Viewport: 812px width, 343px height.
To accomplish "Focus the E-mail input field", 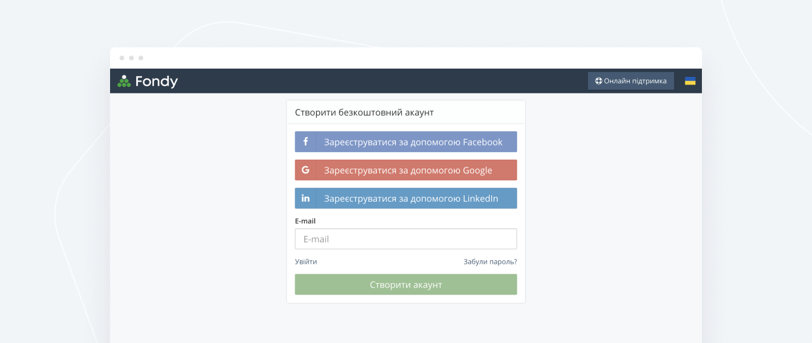I will (x=406, y=239).
